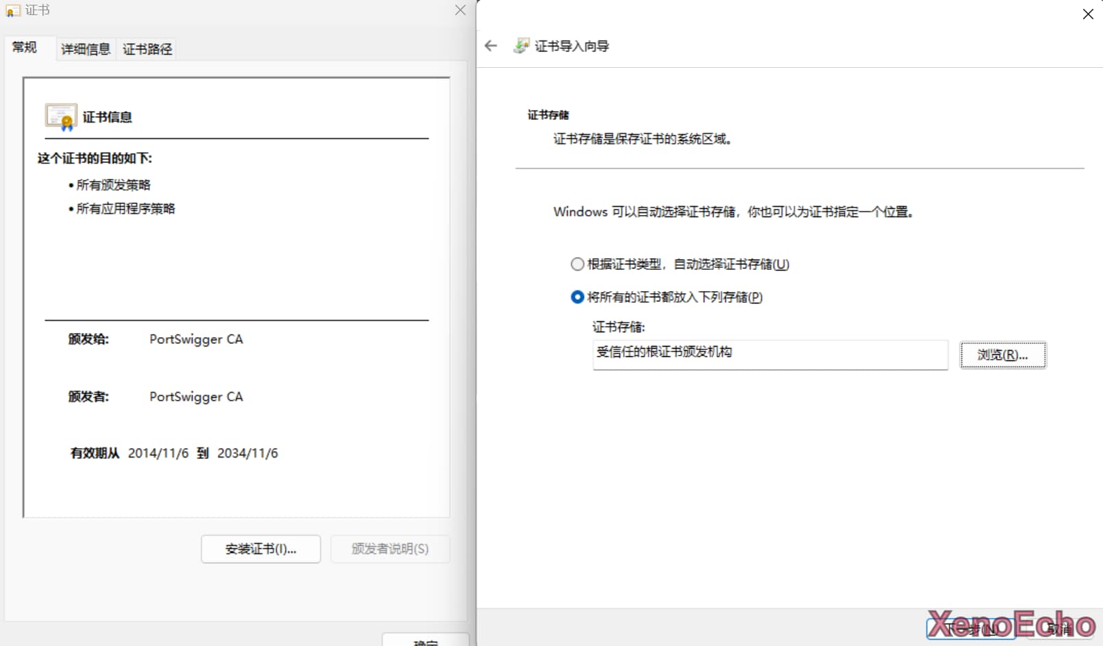The image size is (1103, 646).
Task: Click the 确定 button of certificate dialog
Action: [x=425, y=641]
